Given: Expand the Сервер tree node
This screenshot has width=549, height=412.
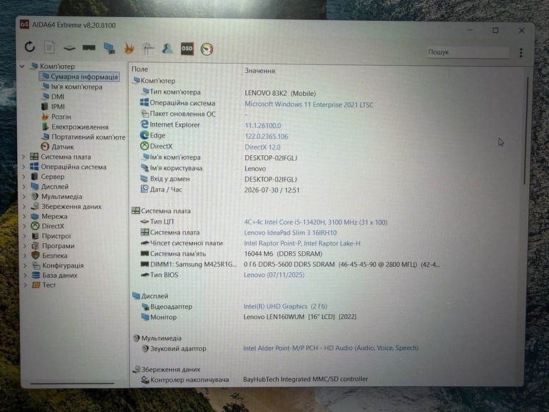Looking at the screenshot, I should tap(24, 177).
